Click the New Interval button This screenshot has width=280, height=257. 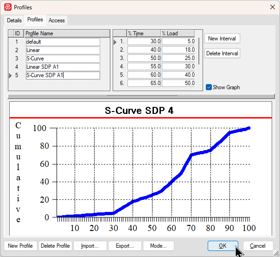222,39
